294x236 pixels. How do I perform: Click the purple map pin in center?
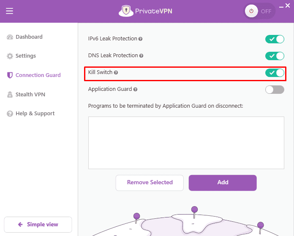[x=194, y=209]
